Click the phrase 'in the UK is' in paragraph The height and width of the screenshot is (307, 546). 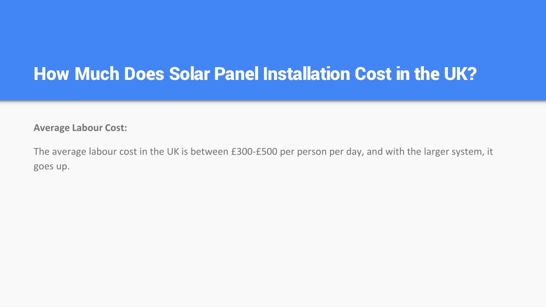pyautogui.click(x=164, y=151)
